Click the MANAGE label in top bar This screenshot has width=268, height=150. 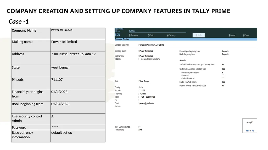(x=132, y=31)
